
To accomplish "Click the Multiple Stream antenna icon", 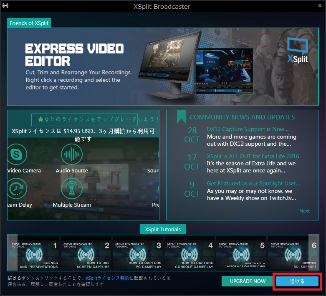I will point(72,189).
